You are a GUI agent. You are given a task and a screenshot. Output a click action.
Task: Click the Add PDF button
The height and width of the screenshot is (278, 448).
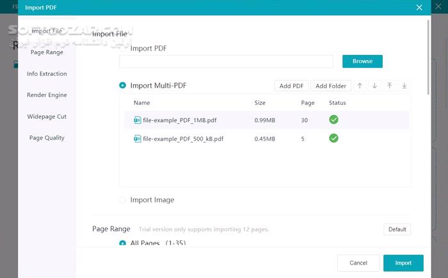pyautogui.click(x=292, y=86)
